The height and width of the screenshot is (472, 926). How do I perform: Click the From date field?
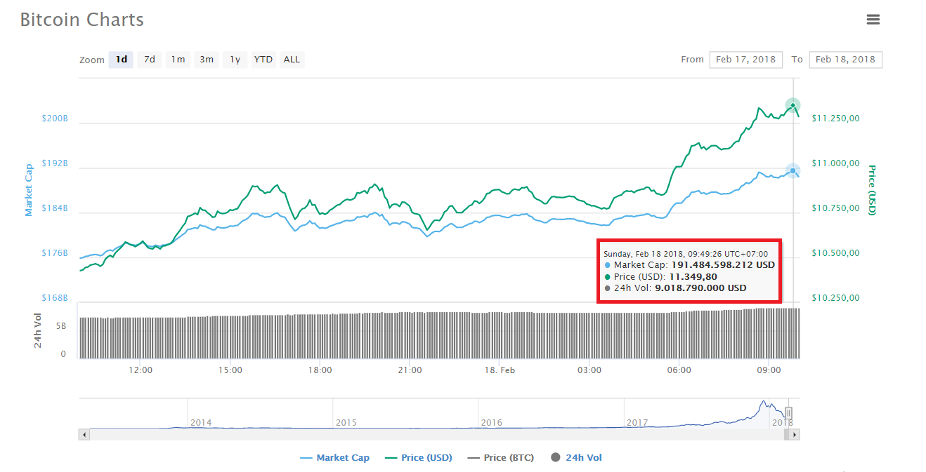pyautogui.click(x=745, y=60)
